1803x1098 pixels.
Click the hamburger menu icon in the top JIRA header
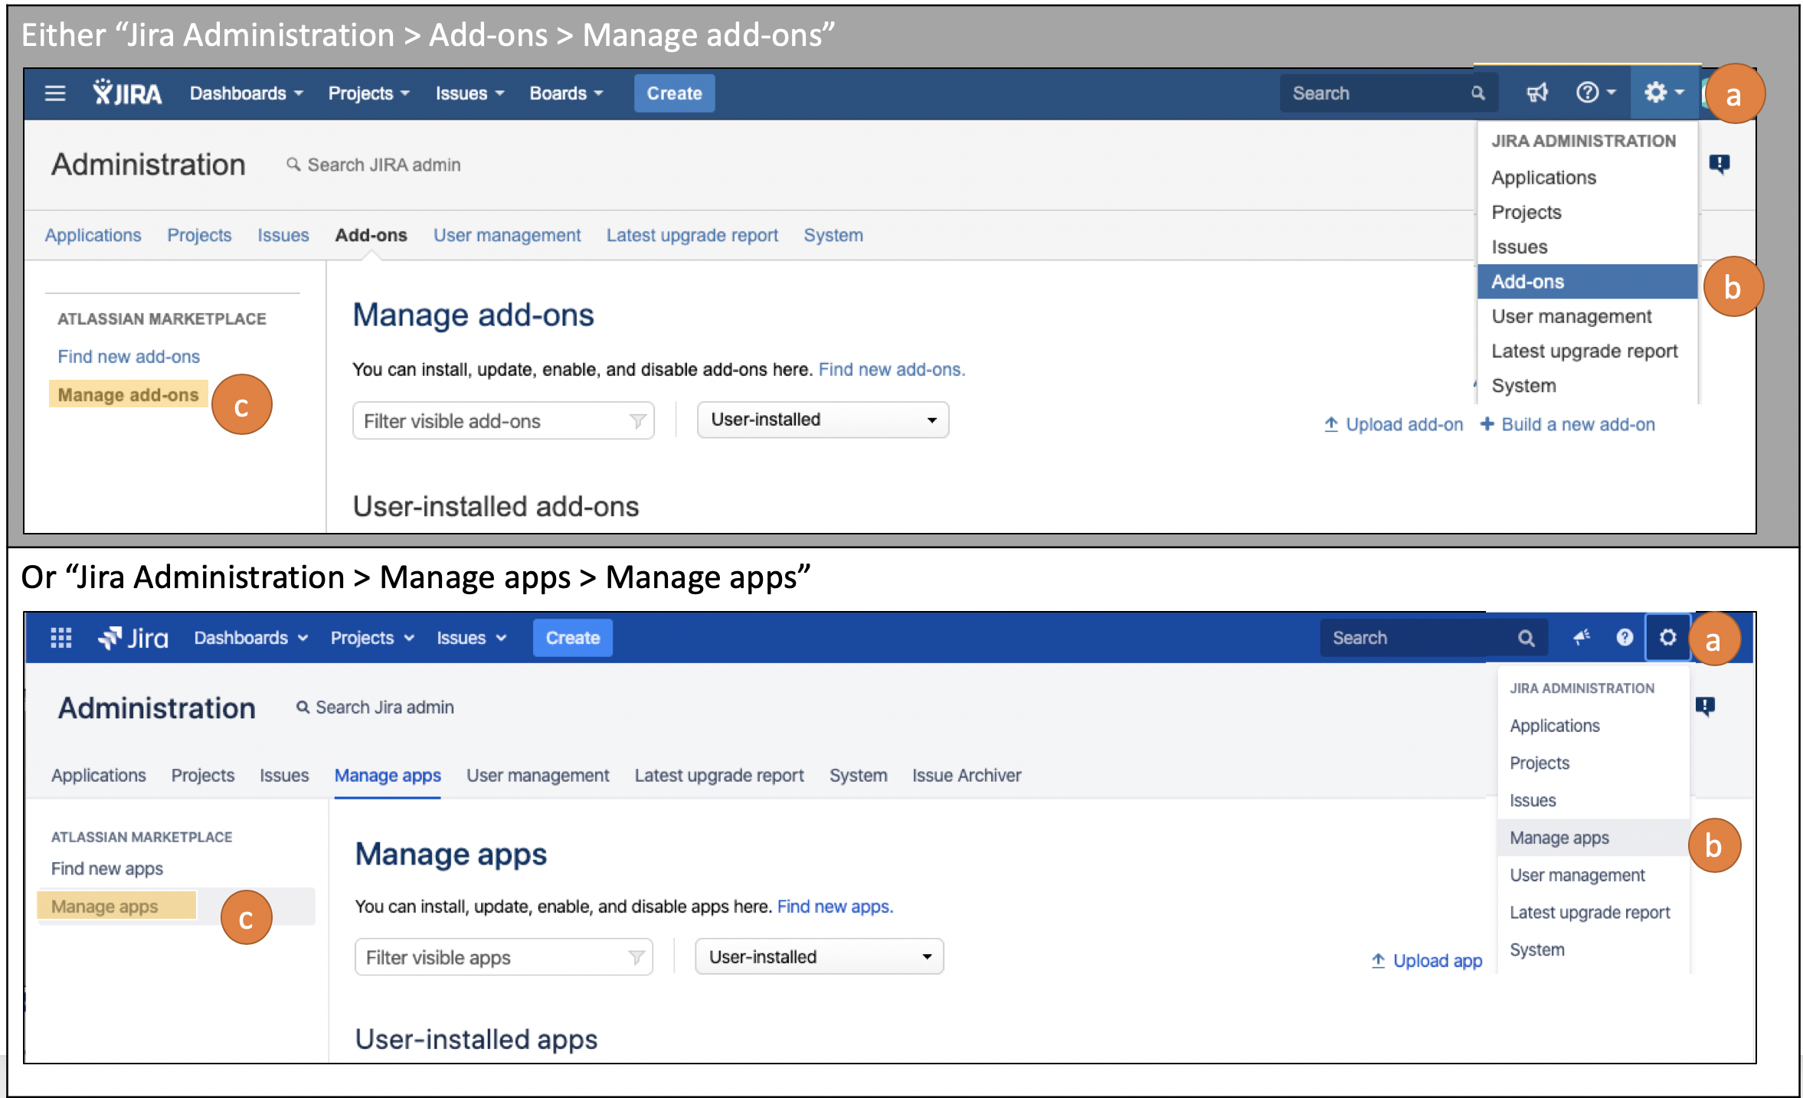click(x=55, y=93)
